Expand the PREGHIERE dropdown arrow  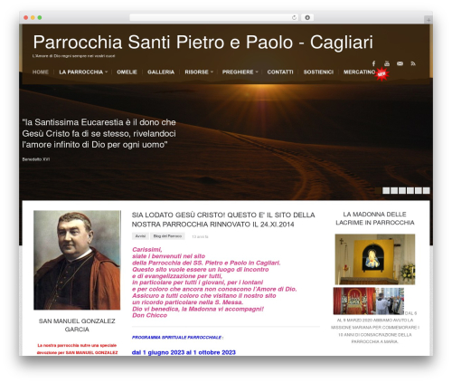(x=257, y=72)
